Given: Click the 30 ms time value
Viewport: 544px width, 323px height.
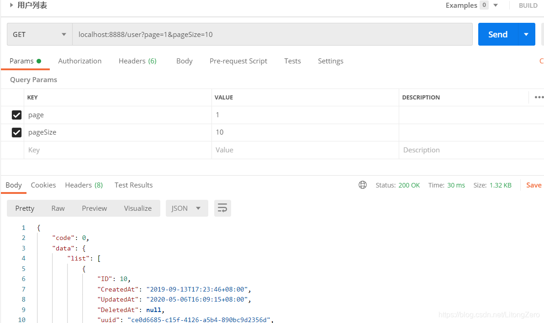Looking at the screenshot, I should pyautogui.click(x=456, y=185).
